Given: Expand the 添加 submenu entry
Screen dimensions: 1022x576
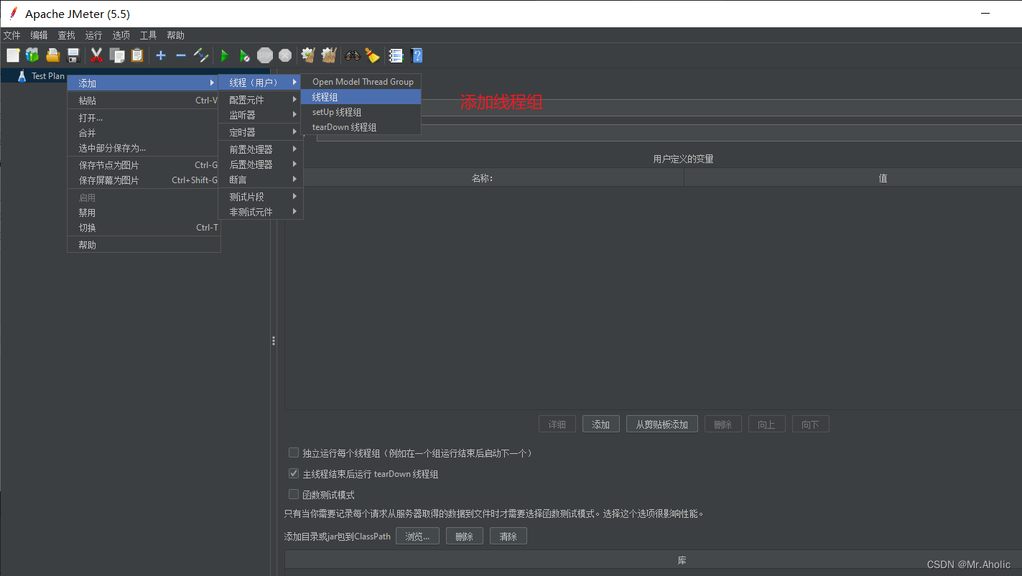Looking at the screenshot, I should pos(144,83).
